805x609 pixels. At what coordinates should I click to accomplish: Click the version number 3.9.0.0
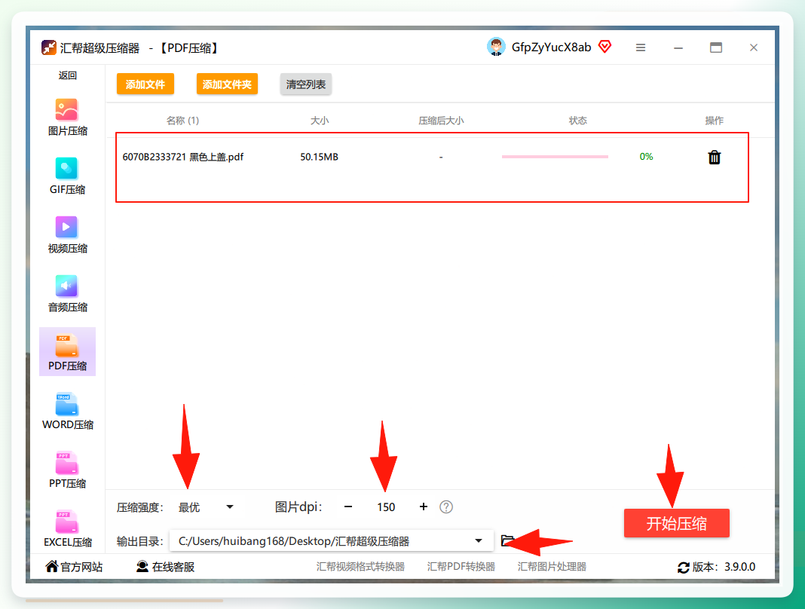point(739,567)
